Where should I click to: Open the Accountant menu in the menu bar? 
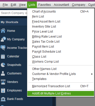[61, 5]
